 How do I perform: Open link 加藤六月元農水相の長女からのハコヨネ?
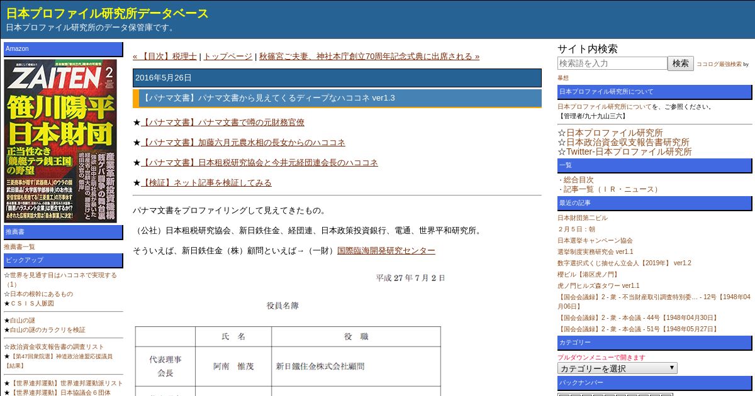pos(243,143)
